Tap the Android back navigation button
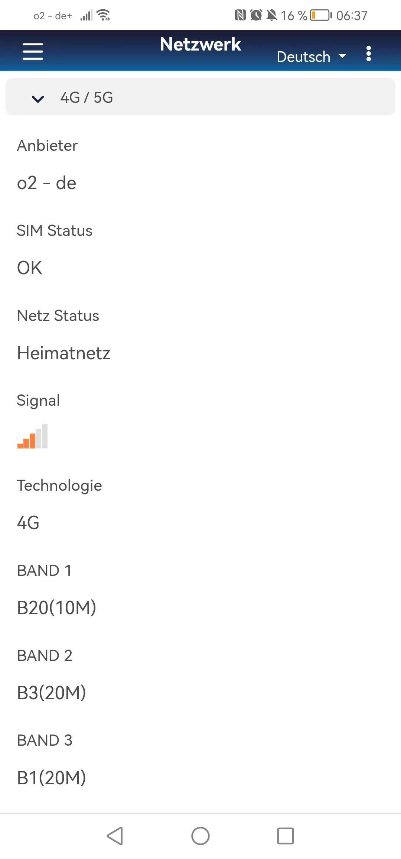 point(115,836)
